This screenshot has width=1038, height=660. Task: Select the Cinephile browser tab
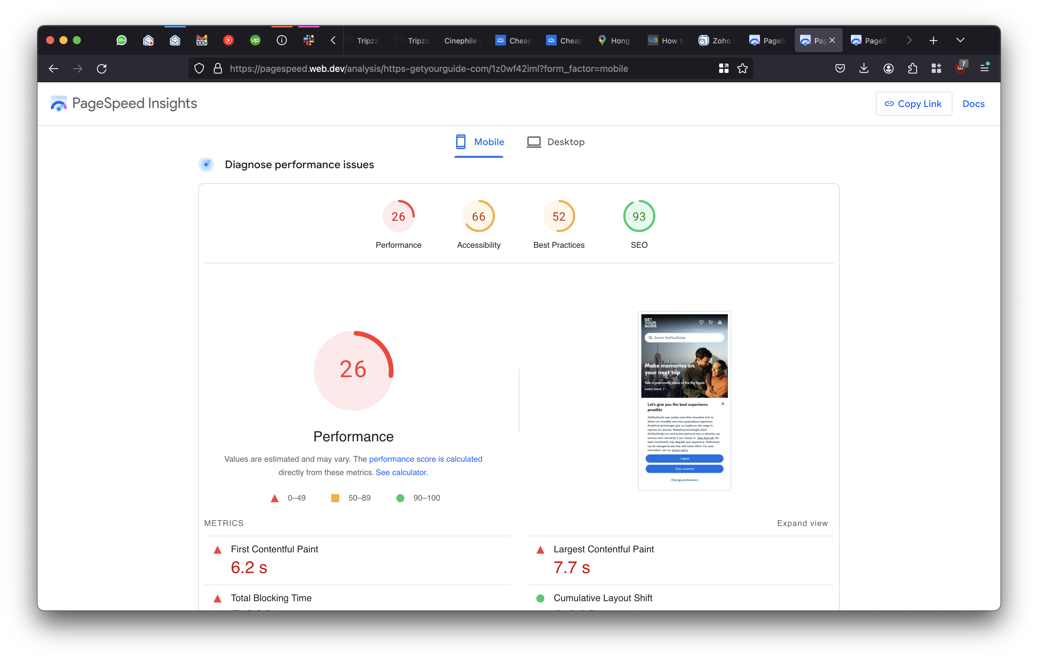coord(460,41)
